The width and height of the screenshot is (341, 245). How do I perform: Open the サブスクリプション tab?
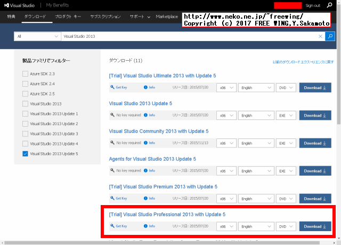click(105, 17)
